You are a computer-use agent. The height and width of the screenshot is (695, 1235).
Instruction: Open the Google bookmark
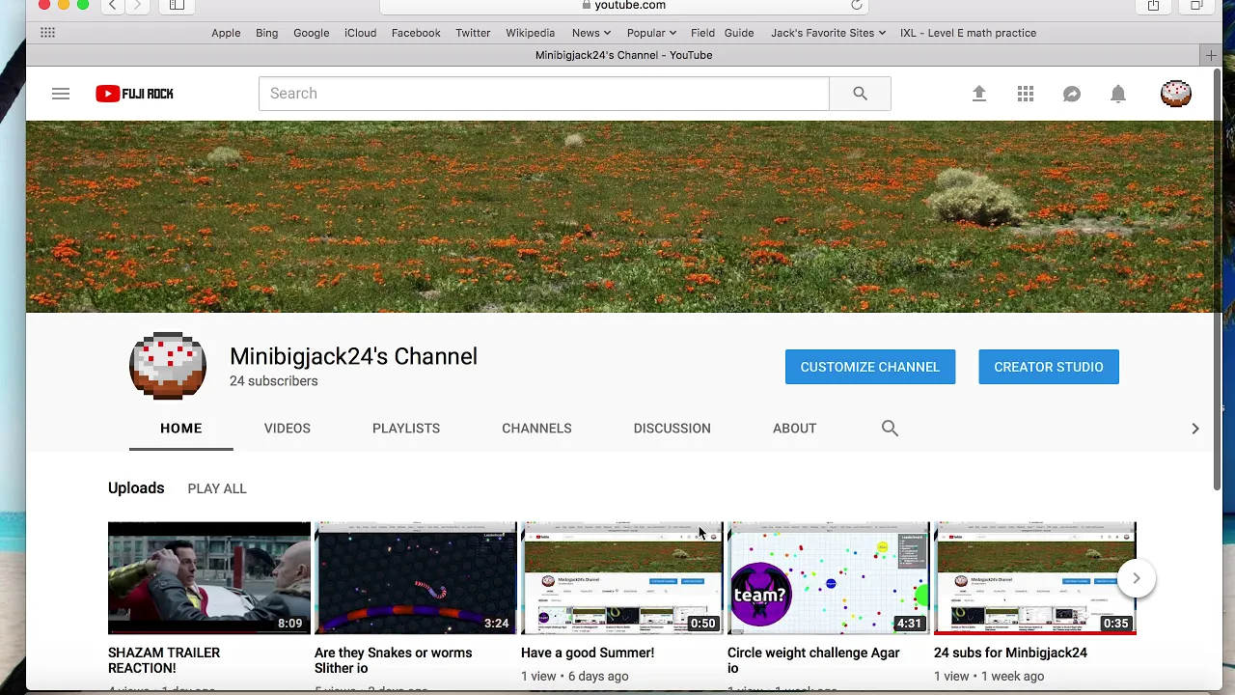click(x=312, y=33)
